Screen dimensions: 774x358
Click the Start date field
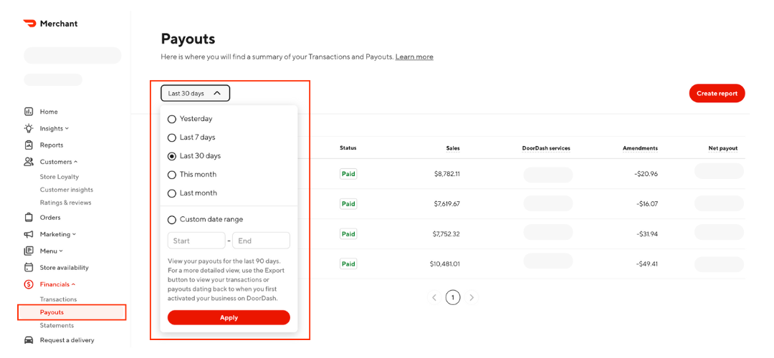[196, 241]
